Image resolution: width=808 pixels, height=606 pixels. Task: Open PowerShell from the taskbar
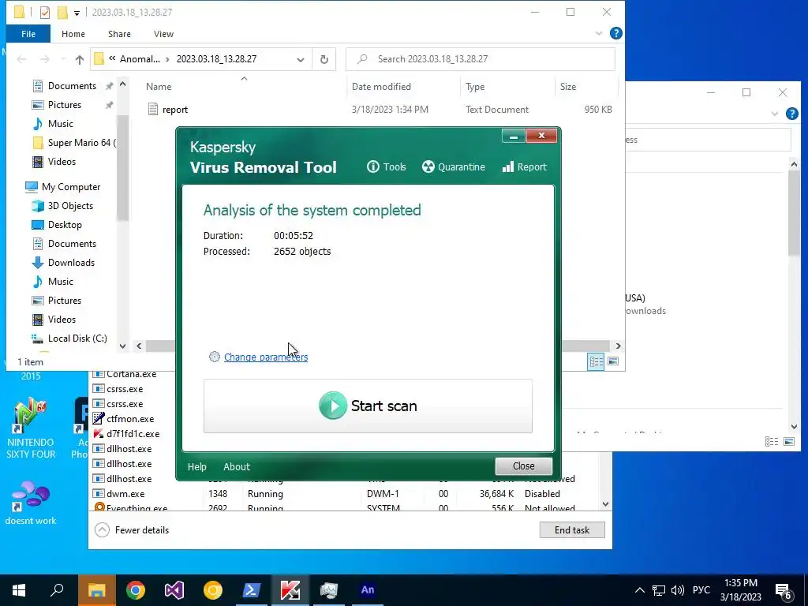point(252,590)
